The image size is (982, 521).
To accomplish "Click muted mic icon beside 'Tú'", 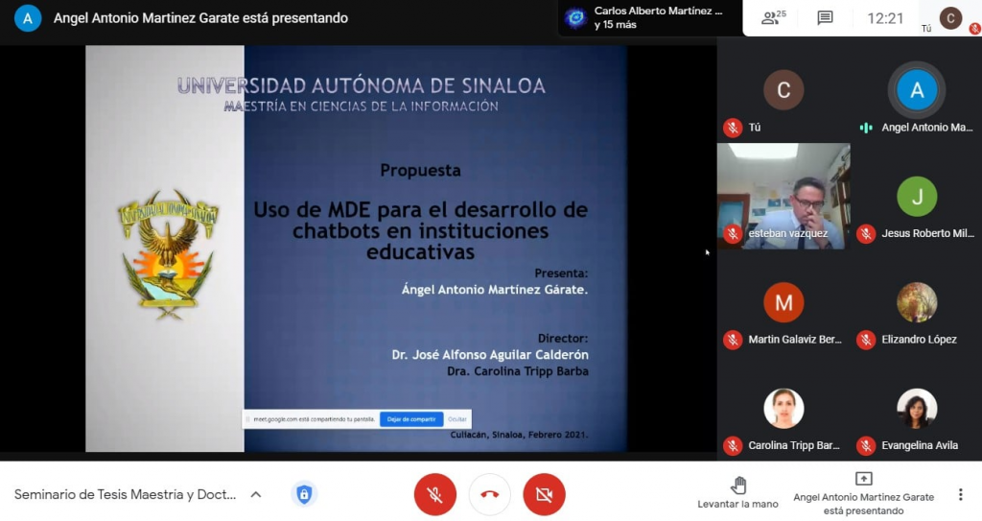I will click(x=732, y=128).
